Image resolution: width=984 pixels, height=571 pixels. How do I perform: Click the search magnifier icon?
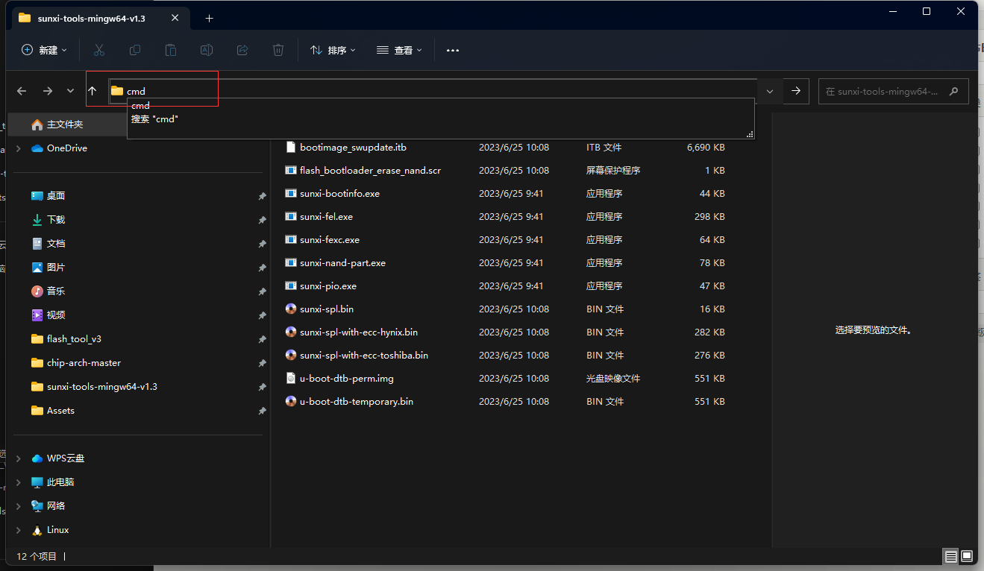pos(953,92)
